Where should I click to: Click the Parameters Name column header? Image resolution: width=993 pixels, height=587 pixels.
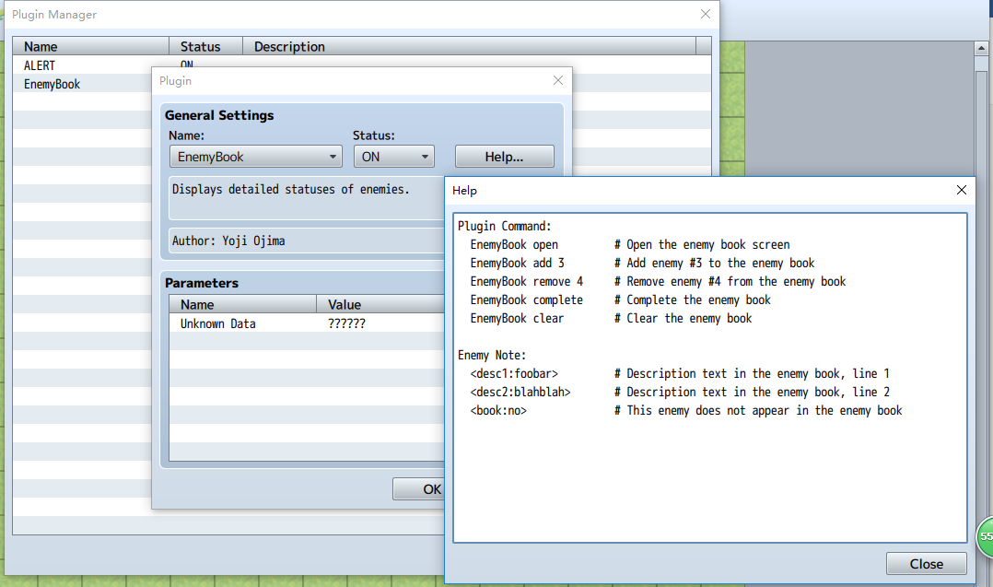coord(243,305)
